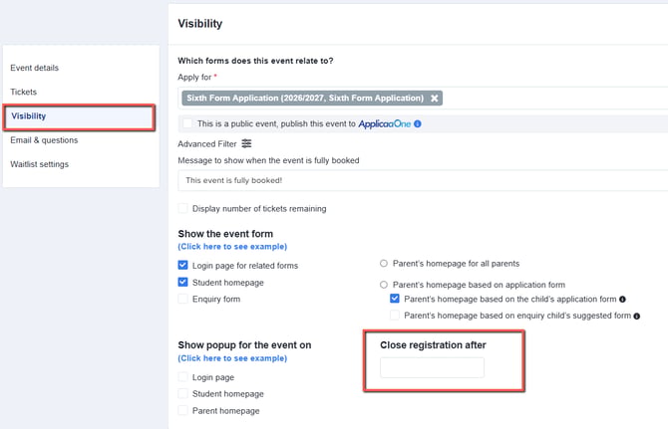Uncheck Login page for related forms
The image size is (668, 429).
(182, 266)
